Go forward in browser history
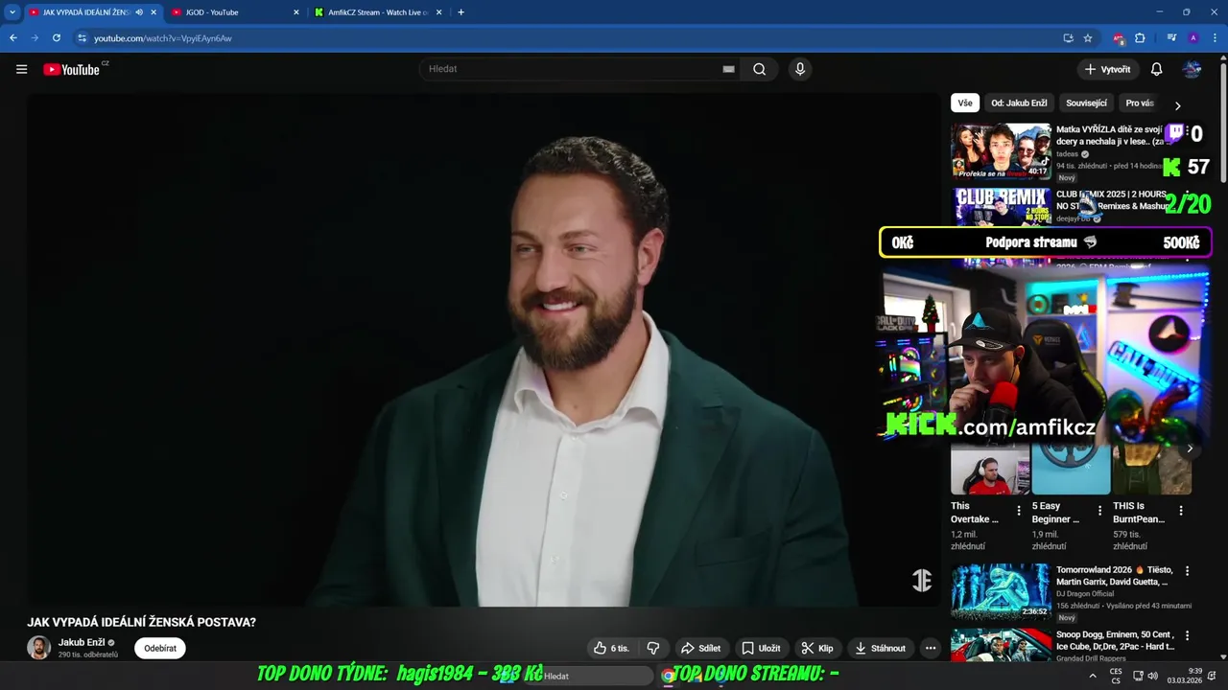 click(35, 38)
